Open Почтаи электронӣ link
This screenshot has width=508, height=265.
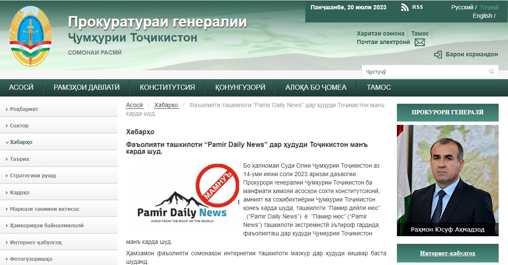pos(383,42)
